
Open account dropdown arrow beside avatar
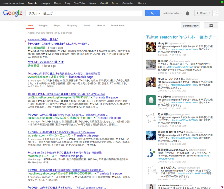(x=220, y=13)
